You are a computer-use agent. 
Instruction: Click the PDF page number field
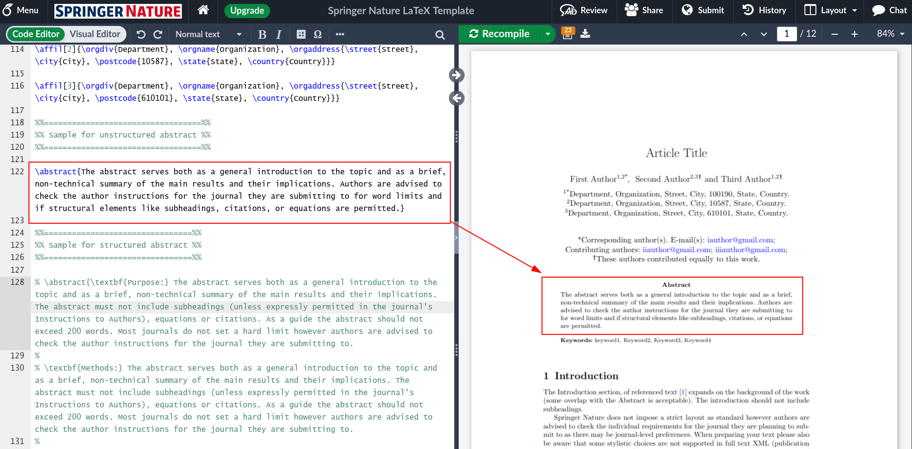click(x=787, y=34)
